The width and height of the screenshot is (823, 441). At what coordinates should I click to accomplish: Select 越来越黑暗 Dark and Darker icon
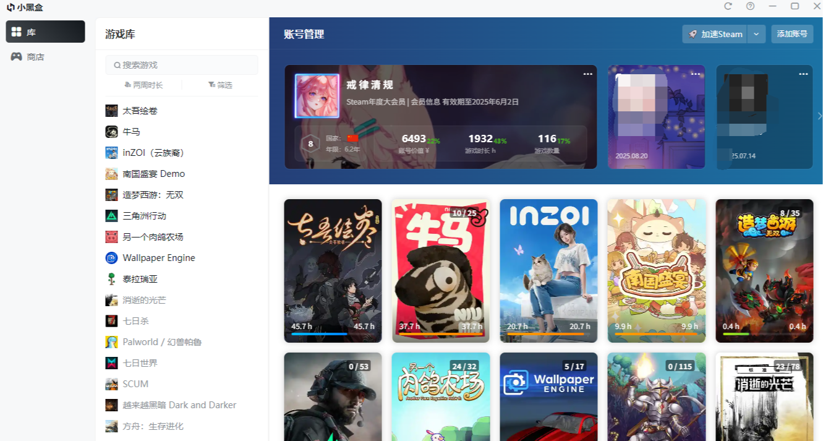pos(111,405)
